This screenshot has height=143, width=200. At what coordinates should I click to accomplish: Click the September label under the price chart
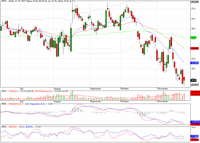tap(96, 89)
